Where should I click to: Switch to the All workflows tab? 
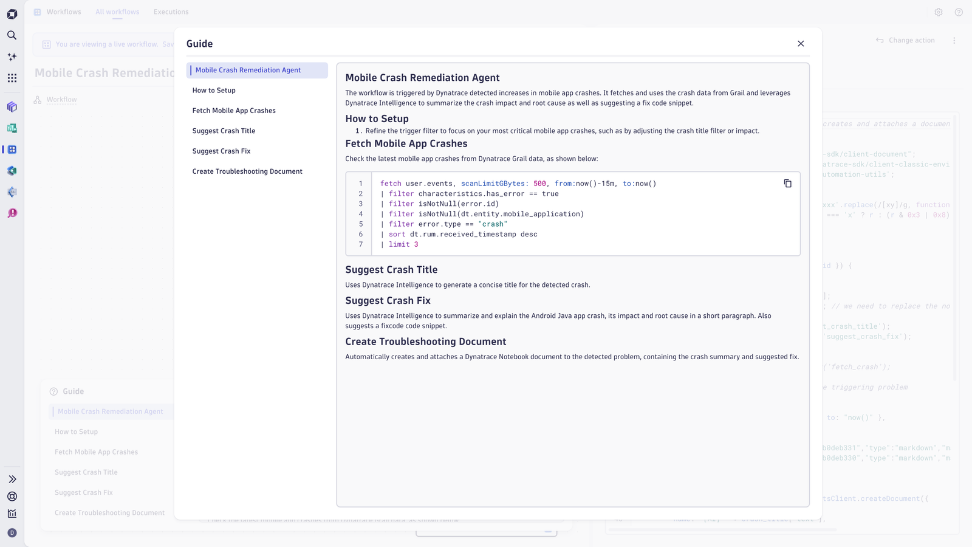(x=117, y=12)
